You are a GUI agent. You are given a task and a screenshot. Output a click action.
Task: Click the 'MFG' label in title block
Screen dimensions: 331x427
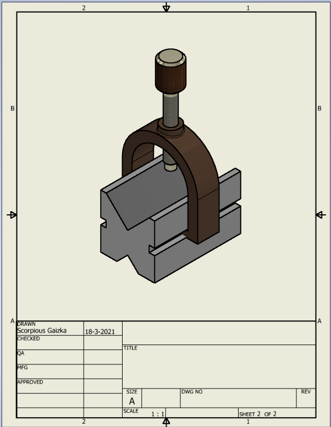coord(23,368)
